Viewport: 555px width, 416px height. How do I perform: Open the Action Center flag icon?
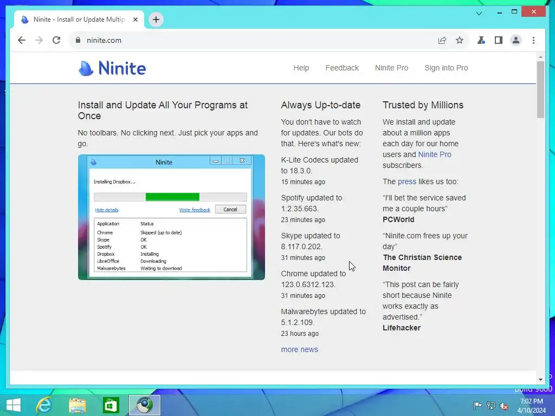pyautogui.click(x=477, y=406)
